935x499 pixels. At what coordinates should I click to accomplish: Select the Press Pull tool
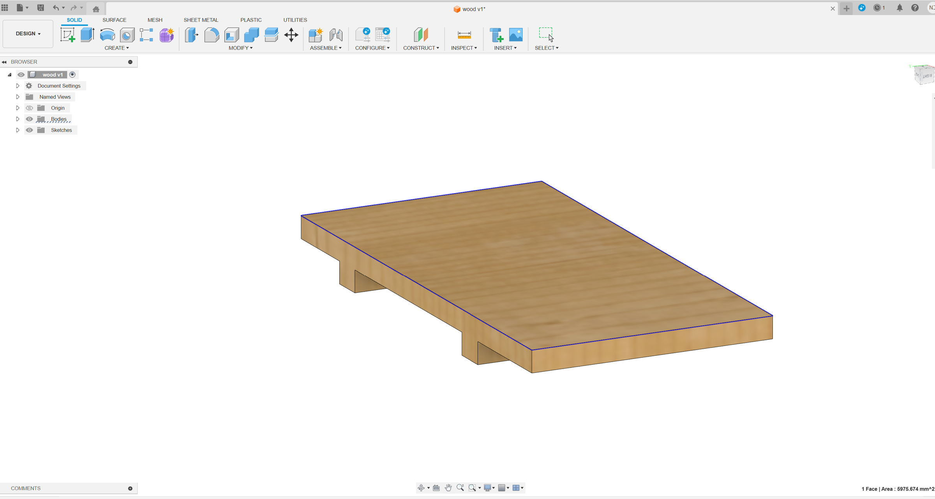(191, 35)
